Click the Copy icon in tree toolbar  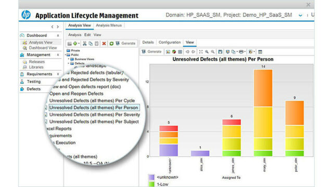click(x=91, y=43)
